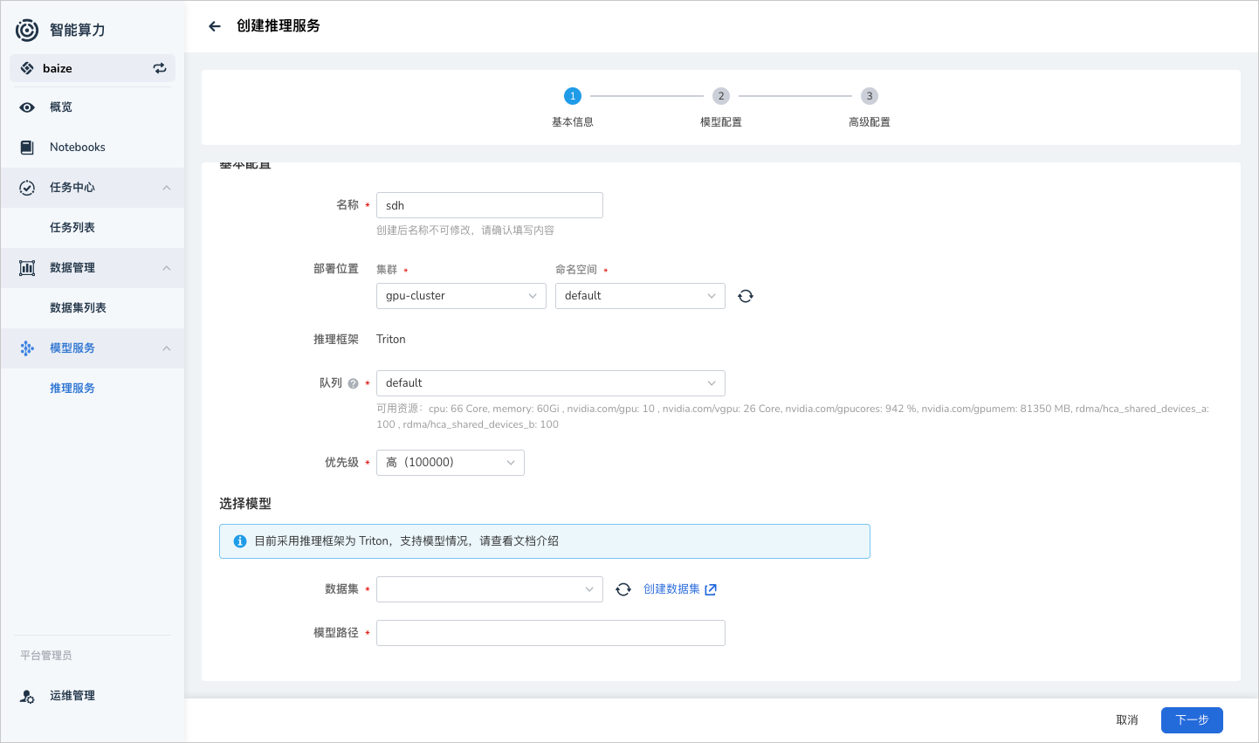Click the 模型服务 menu label

(x=72, y=348)
